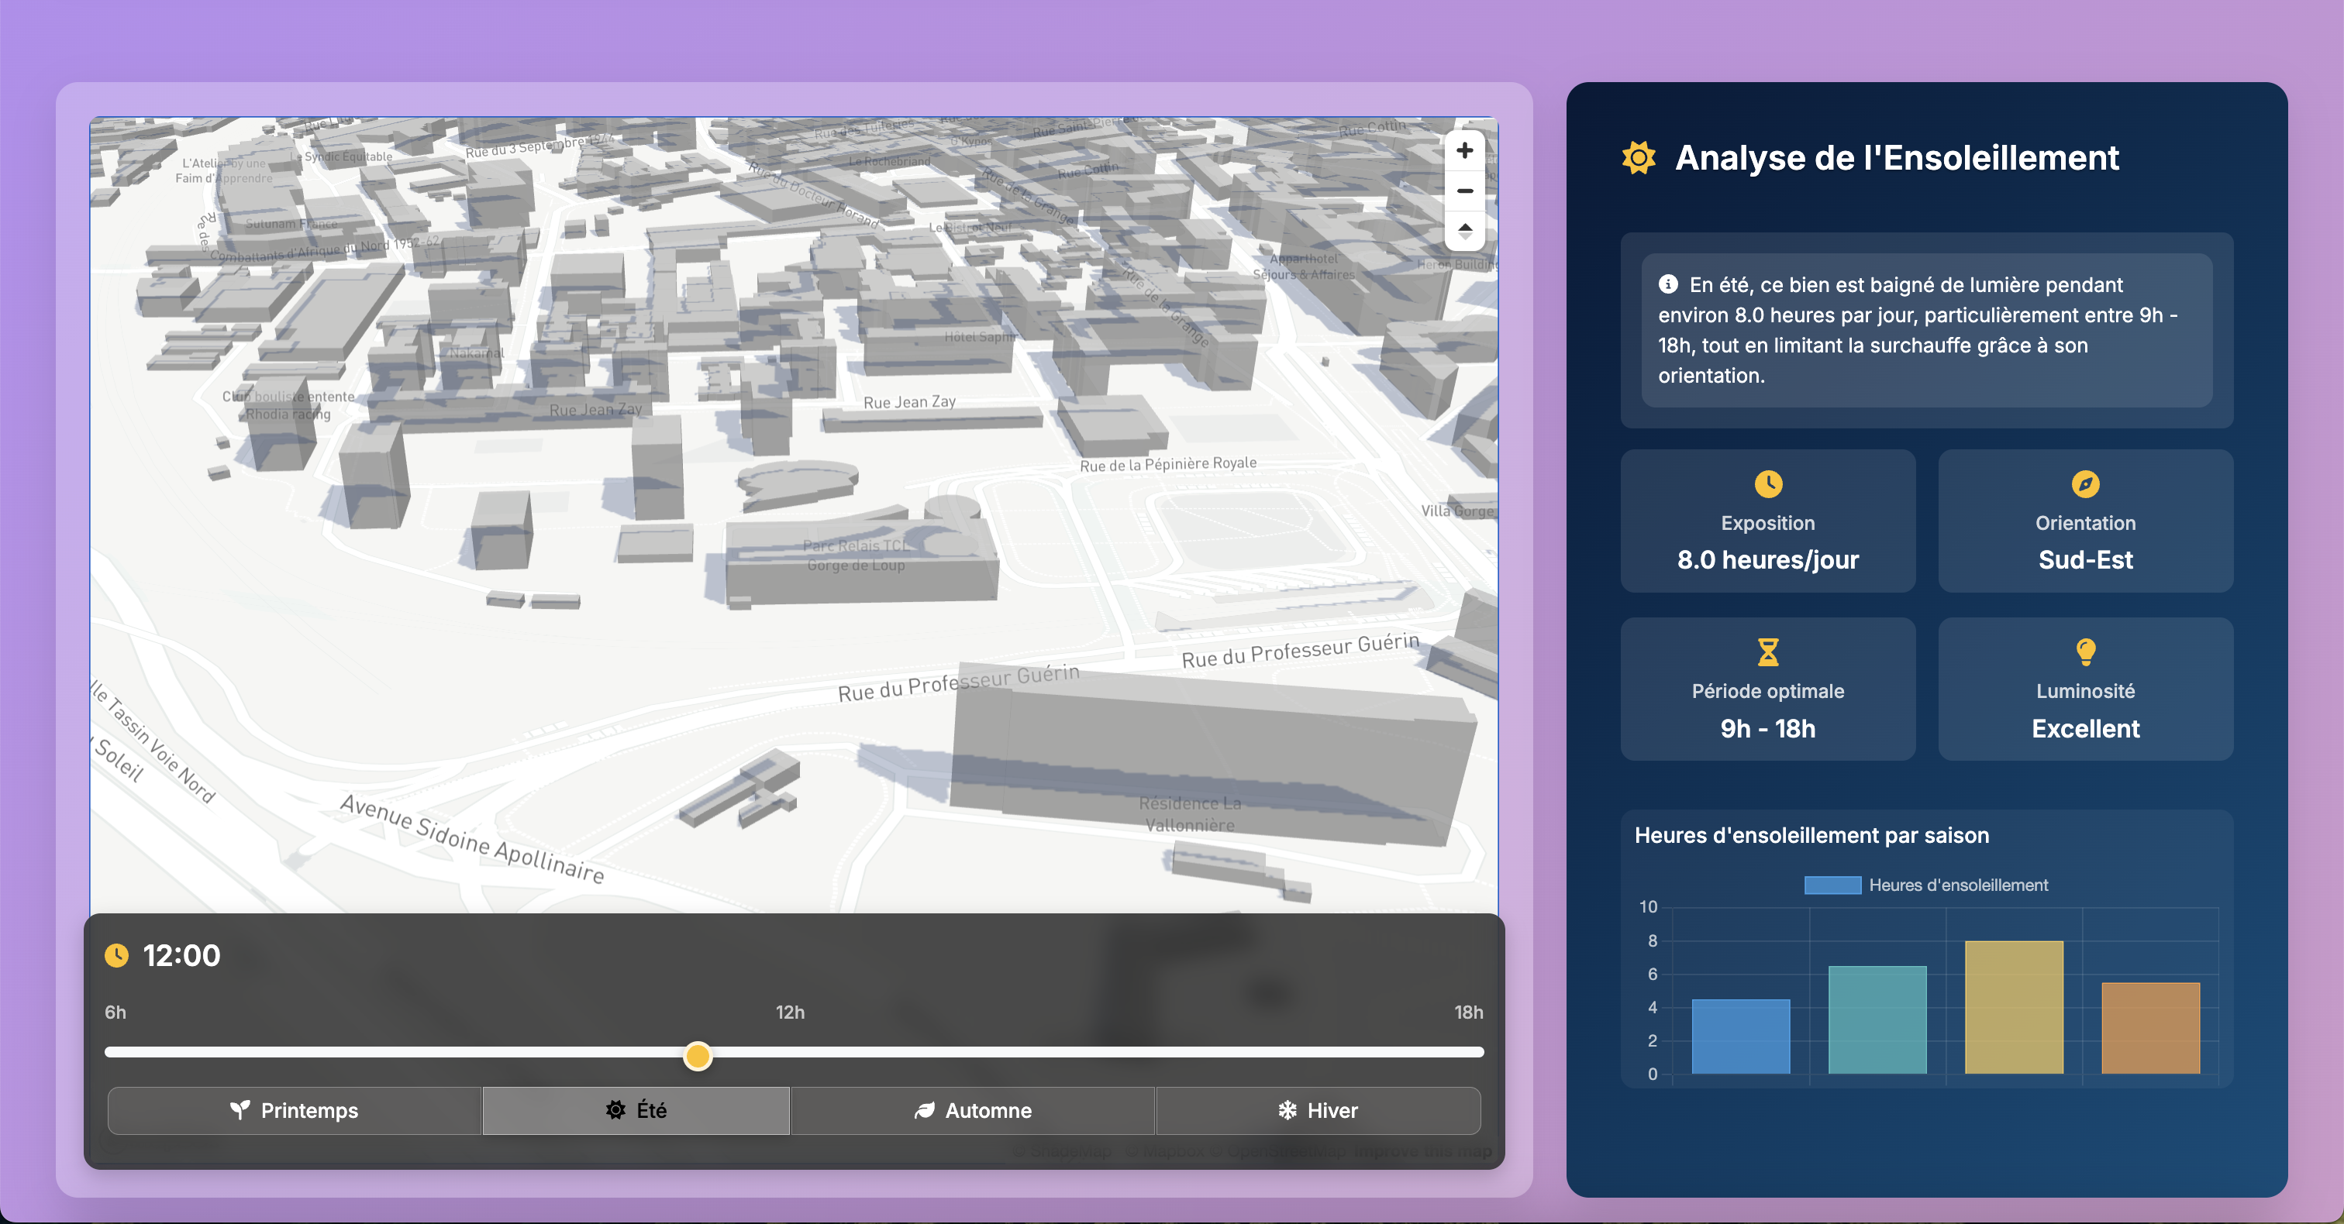Click the clock icon above Exposition
The image size is (2344, 1224).
[1767, 483]
